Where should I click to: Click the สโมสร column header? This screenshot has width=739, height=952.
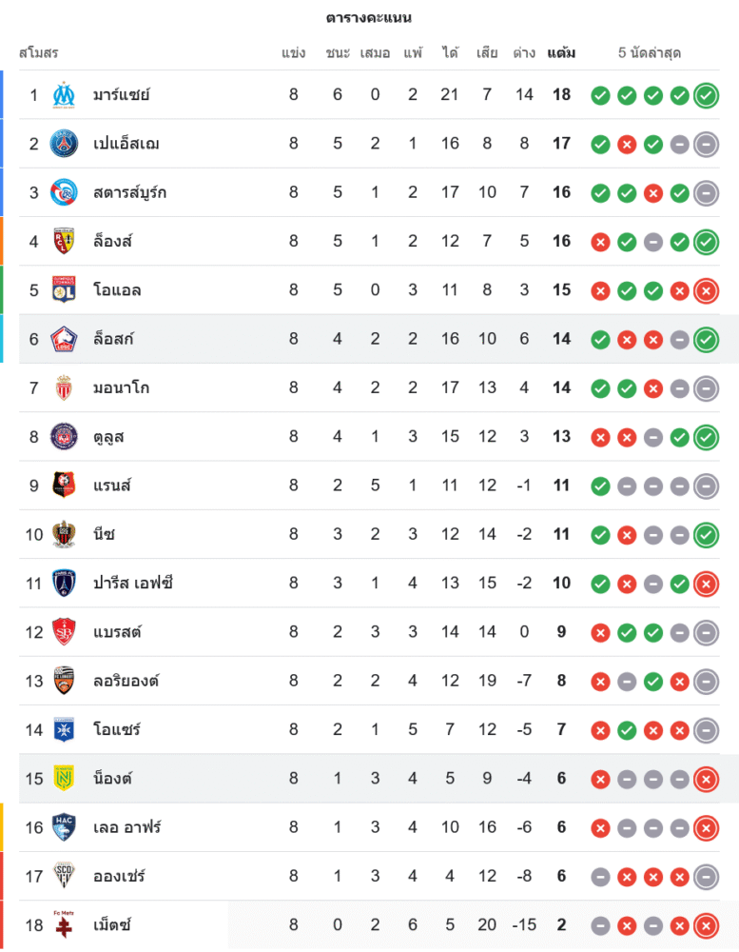point(38,53)
